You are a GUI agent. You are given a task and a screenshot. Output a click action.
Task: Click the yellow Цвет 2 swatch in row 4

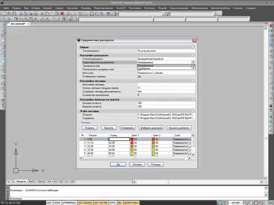point(153,150)
